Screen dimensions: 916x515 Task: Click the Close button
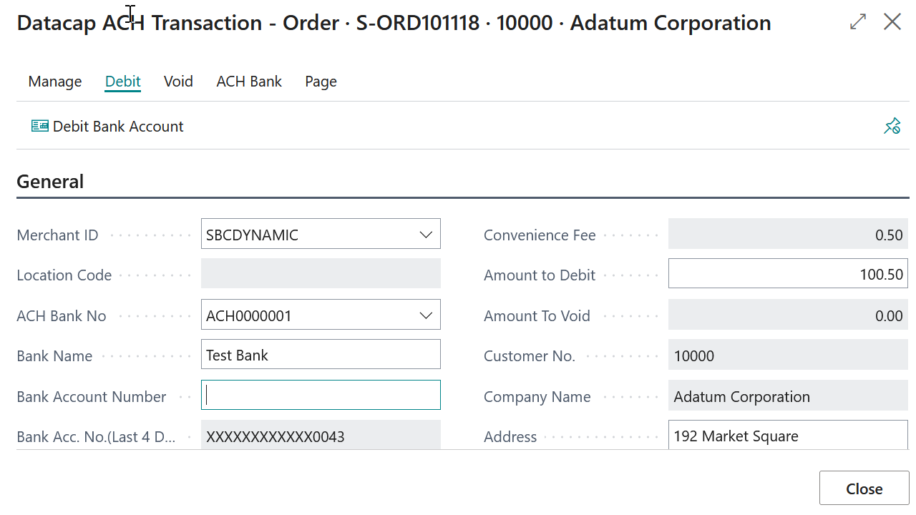[x=864, y=488]
